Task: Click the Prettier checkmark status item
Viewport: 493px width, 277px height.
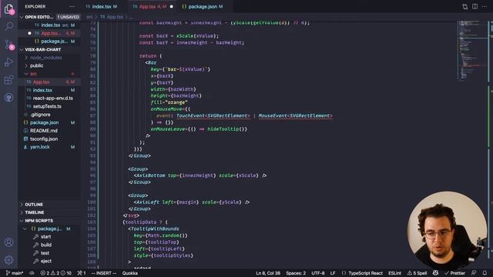Action: click(x=454, y=273)
